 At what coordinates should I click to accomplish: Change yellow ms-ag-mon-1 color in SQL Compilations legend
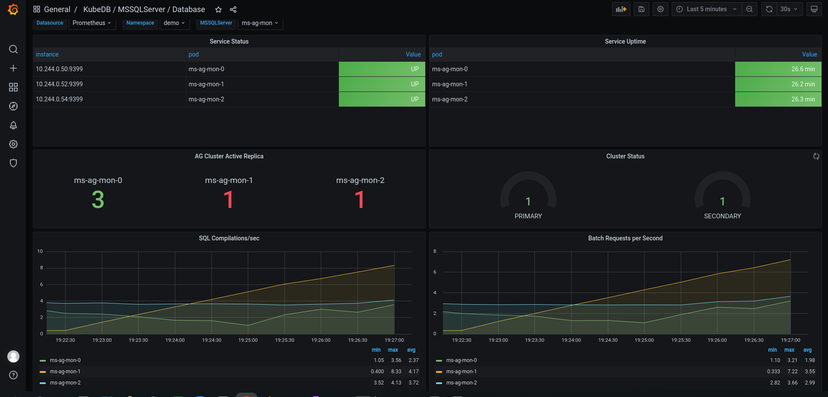click(43, 372)
